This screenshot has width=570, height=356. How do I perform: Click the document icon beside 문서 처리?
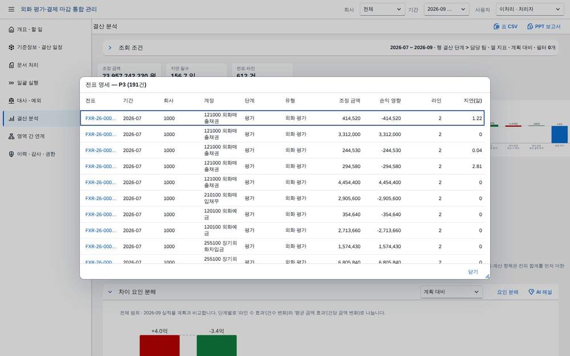coord(11,65)
